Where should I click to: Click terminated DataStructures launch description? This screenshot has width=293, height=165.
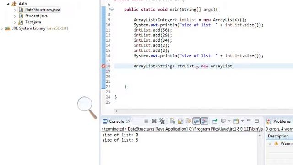point(182,129)
